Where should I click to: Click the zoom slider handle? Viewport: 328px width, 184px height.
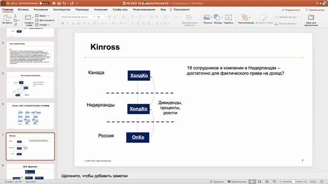(x=294, y=182)
